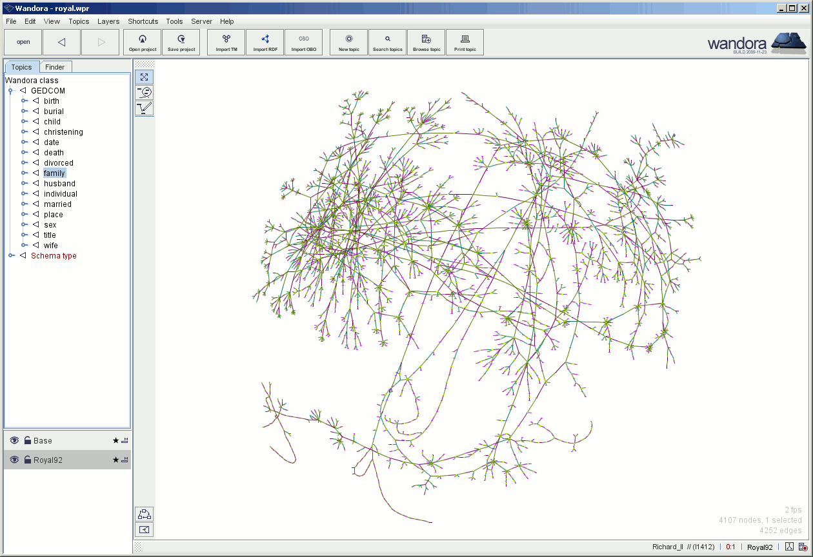Toggle visibility eye of Royal92 layer
Image resolution: width=813 pixels, height=557 pixels.
coord(14,460)
